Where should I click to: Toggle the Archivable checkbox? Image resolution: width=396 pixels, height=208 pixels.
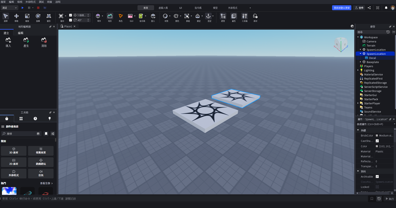(x=377, y=177)
